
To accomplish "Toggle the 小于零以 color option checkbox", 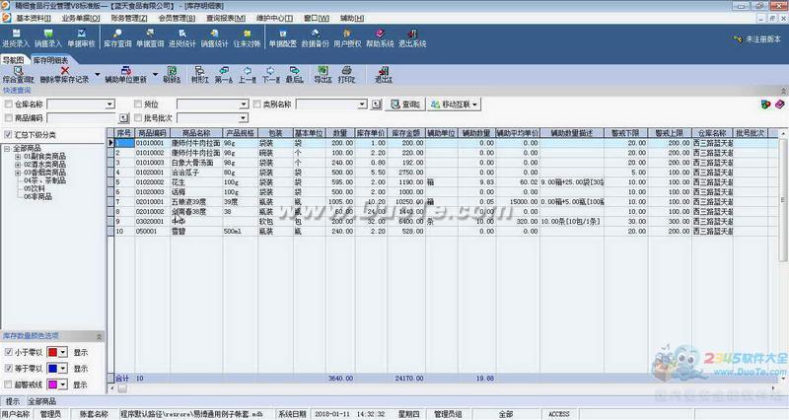I will point(8,352).
